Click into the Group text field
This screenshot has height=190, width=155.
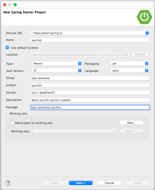(x=90, y=78)
